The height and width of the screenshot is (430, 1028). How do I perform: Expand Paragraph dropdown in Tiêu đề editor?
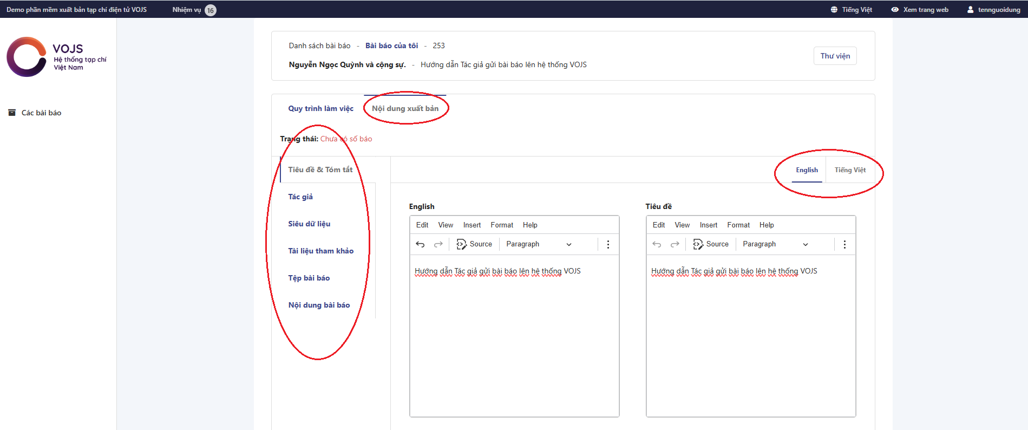(775, 244)
